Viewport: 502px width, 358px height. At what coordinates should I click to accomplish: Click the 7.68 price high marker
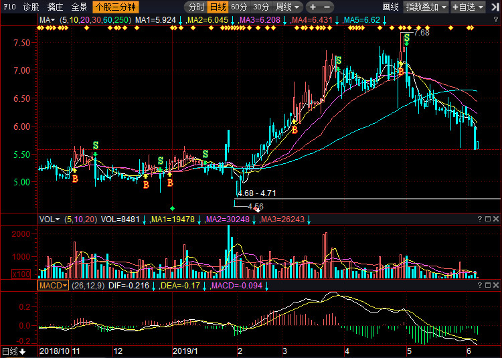point(422,32)
